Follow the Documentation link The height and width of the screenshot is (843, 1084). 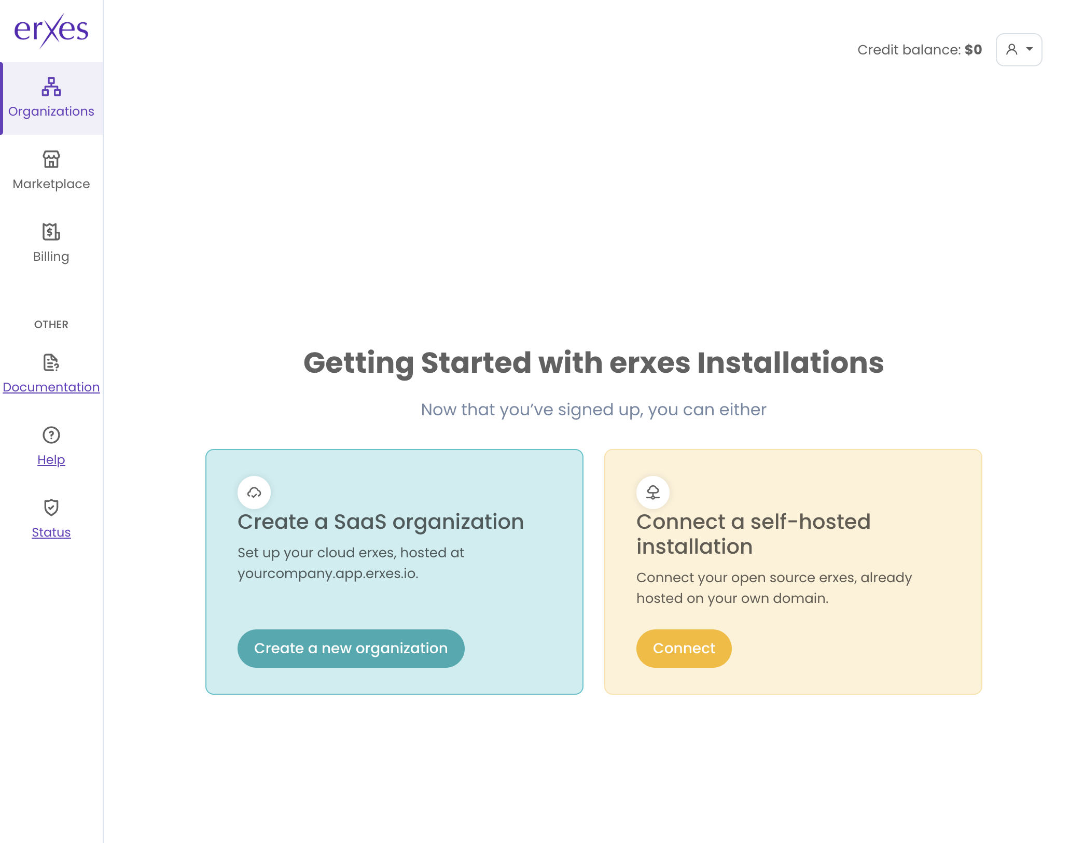click(51, 387)
